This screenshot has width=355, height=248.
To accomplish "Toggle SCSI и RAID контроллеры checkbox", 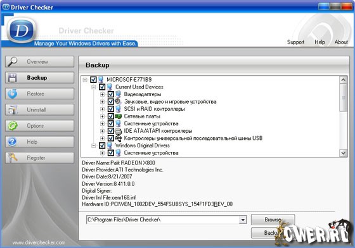I will (x=111, y=109).
